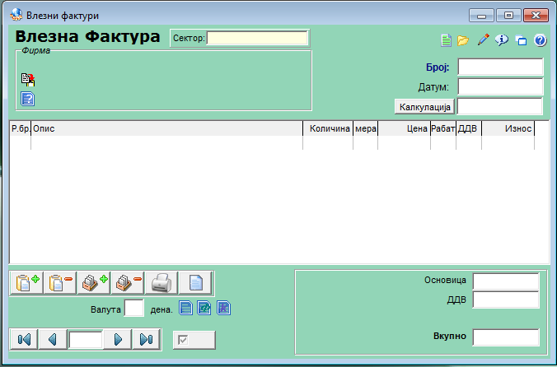
Task: Click the Датум input field
Action: pyautogui.click(x=500, y=86)
